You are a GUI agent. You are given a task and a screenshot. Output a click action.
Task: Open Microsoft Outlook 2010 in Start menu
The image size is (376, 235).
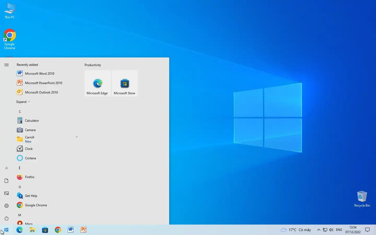point(47,92)
